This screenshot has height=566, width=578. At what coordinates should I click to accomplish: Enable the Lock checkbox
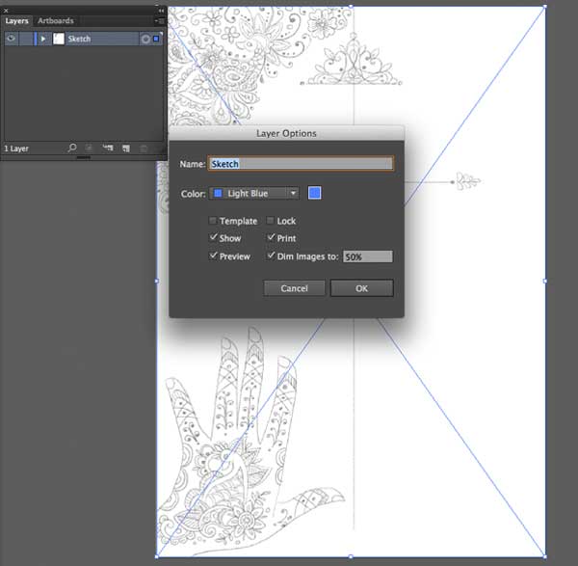pos(270,221)
